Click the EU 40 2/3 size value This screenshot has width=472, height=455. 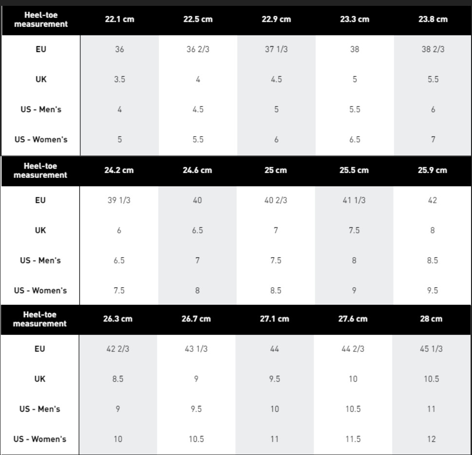click(276, 200)
